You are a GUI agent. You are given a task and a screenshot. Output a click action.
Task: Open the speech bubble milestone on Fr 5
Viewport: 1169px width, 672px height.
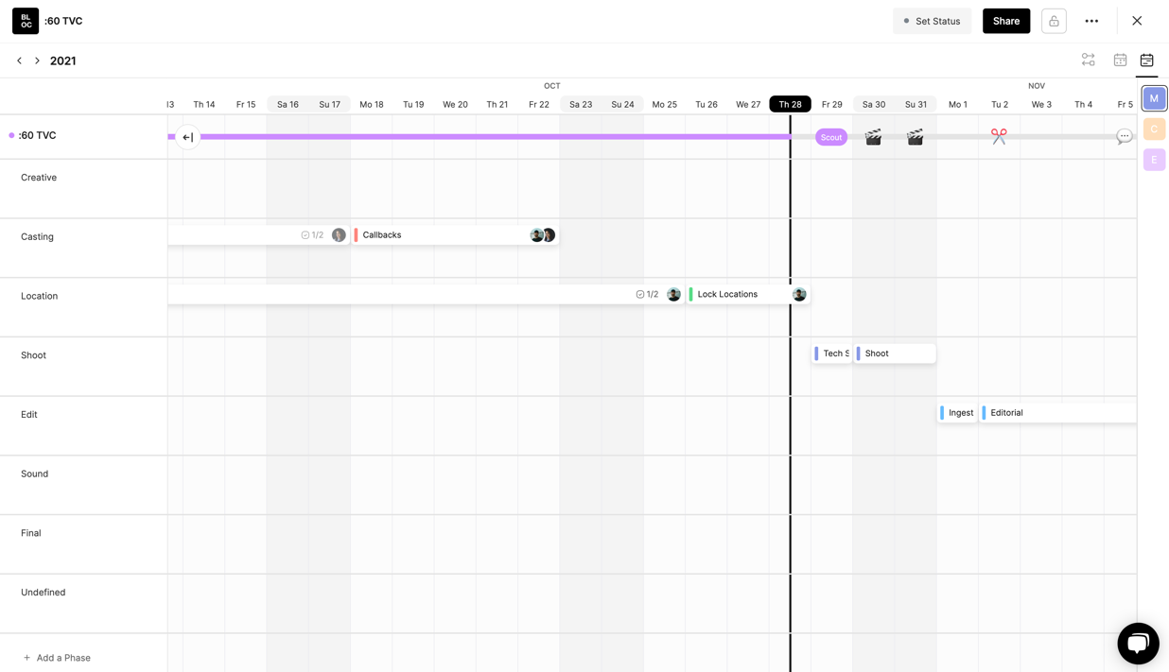click(1124, 137)
